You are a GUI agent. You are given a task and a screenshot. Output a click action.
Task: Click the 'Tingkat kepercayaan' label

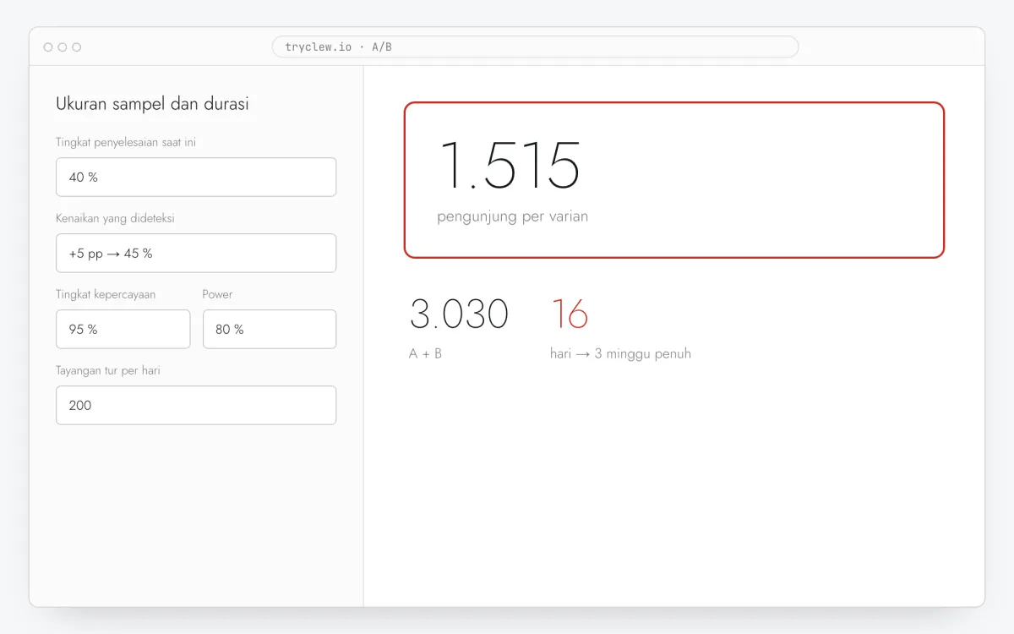point(106,294)
